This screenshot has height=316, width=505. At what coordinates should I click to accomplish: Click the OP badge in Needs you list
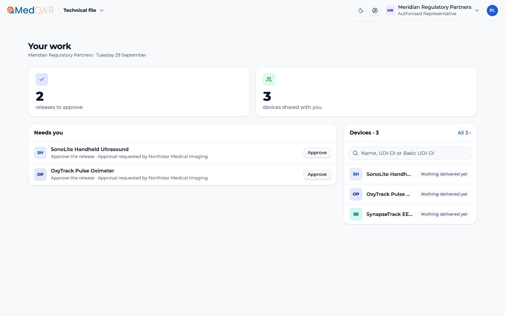40,174
